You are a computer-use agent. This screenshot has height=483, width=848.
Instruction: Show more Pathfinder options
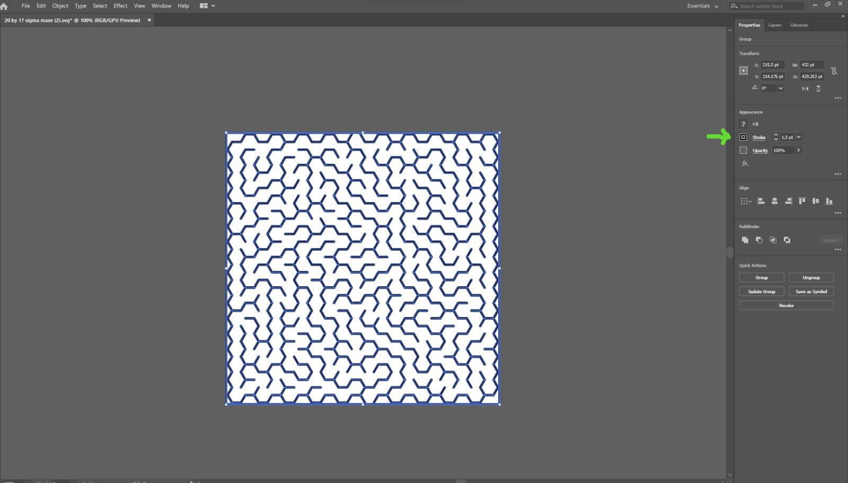tap(838, 249)
